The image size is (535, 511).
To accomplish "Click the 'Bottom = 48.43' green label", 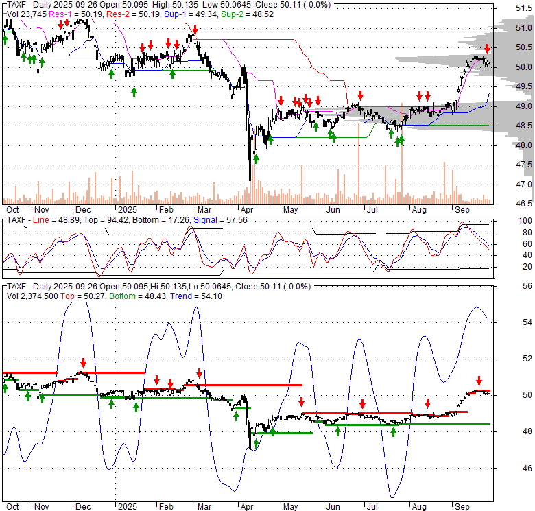I will pos(137,296).
